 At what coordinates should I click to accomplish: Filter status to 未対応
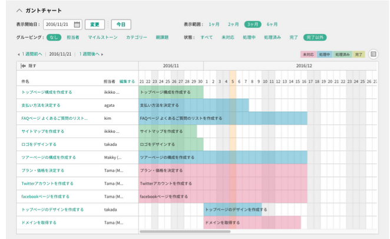coord(228,37)
